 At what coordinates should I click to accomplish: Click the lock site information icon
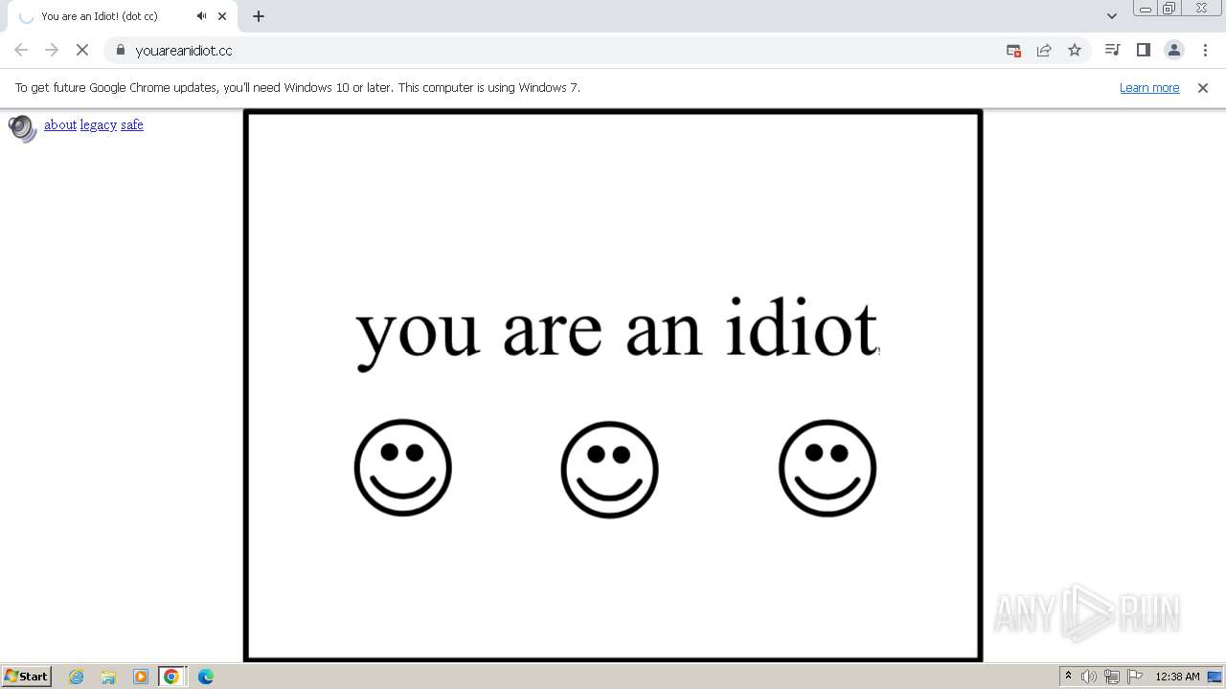click(x=121, y=50)
